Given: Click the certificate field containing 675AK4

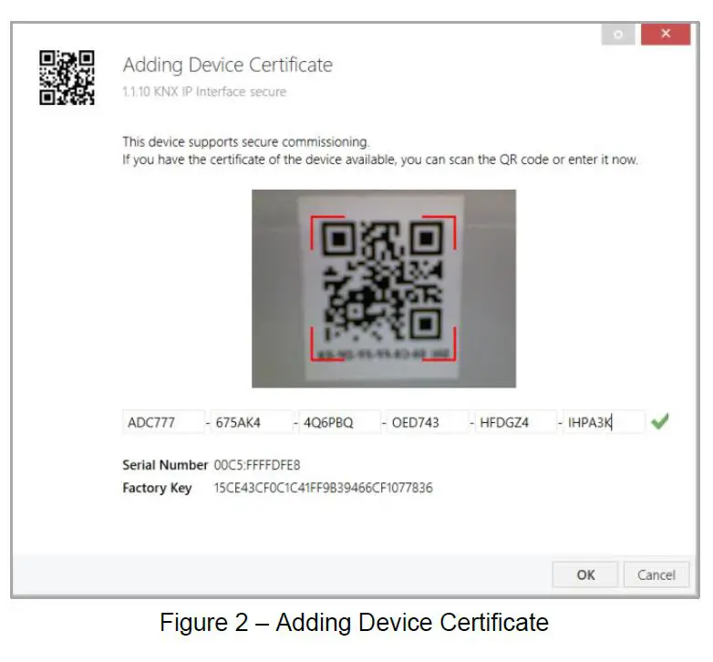Looking at the screenshot, I should point(252,422).
